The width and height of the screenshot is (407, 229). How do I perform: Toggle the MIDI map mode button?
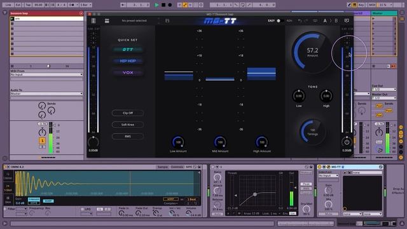point(372,4)
